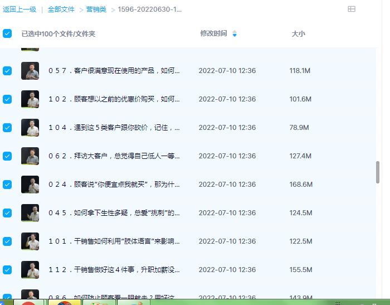Click the thumbnail icon of file 045
390x305 pixels.
30,213
